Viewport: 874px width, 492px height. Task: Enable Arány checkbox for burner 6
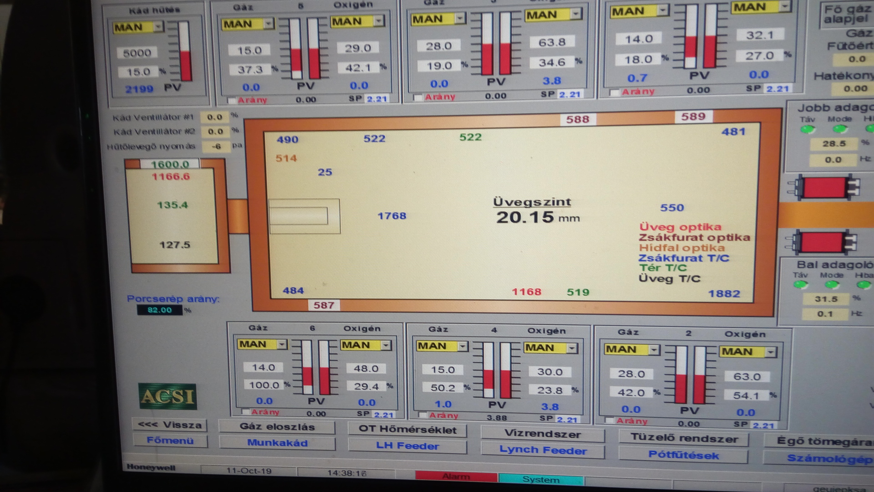(246, 412)
